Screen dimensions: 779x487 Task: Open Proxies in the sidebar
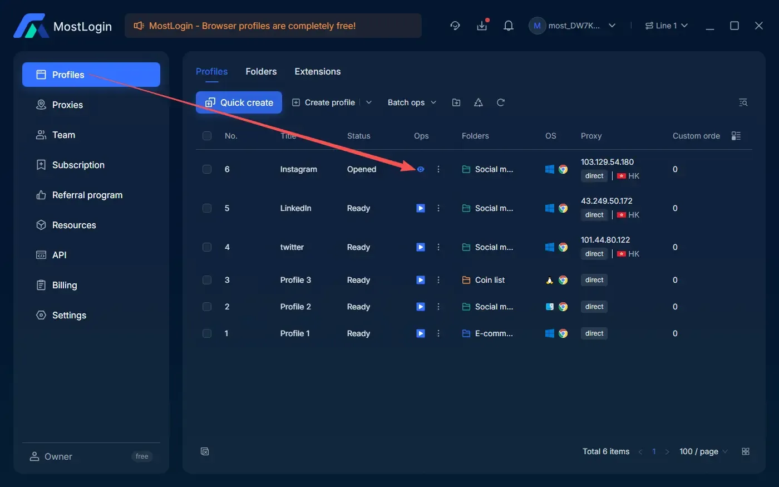91,105
